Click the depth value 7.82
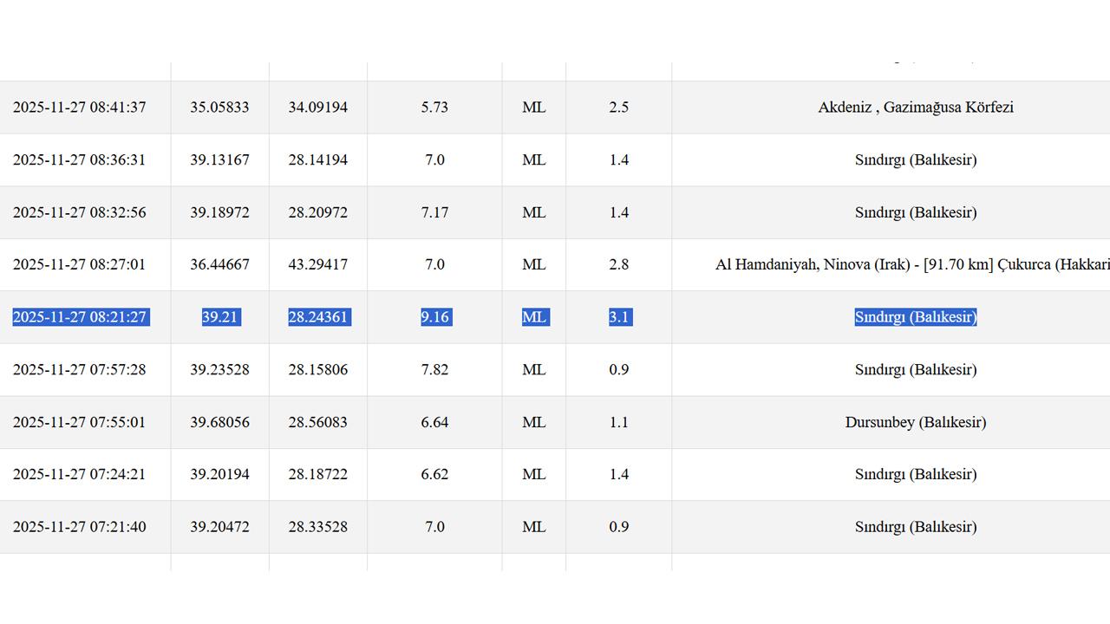1110x624 pixels. 434,370
